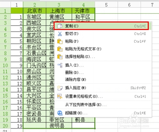Click the format cells icon

[x=60, y=97]
